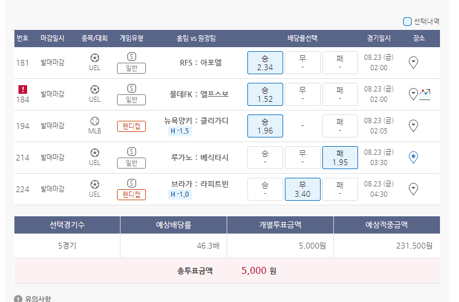
Task: Deselect the 무 3.40 odds for 브라가 match
Action: [302, 189]
